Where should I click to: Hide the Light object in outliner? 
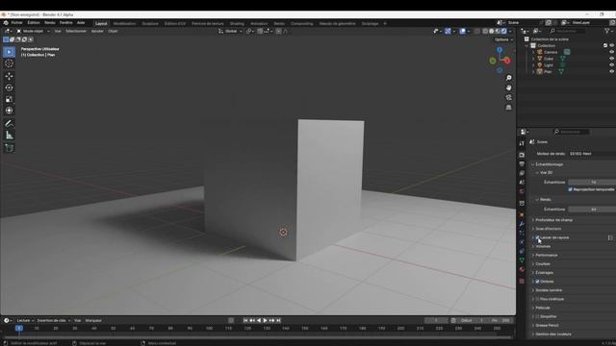(612, 65)
